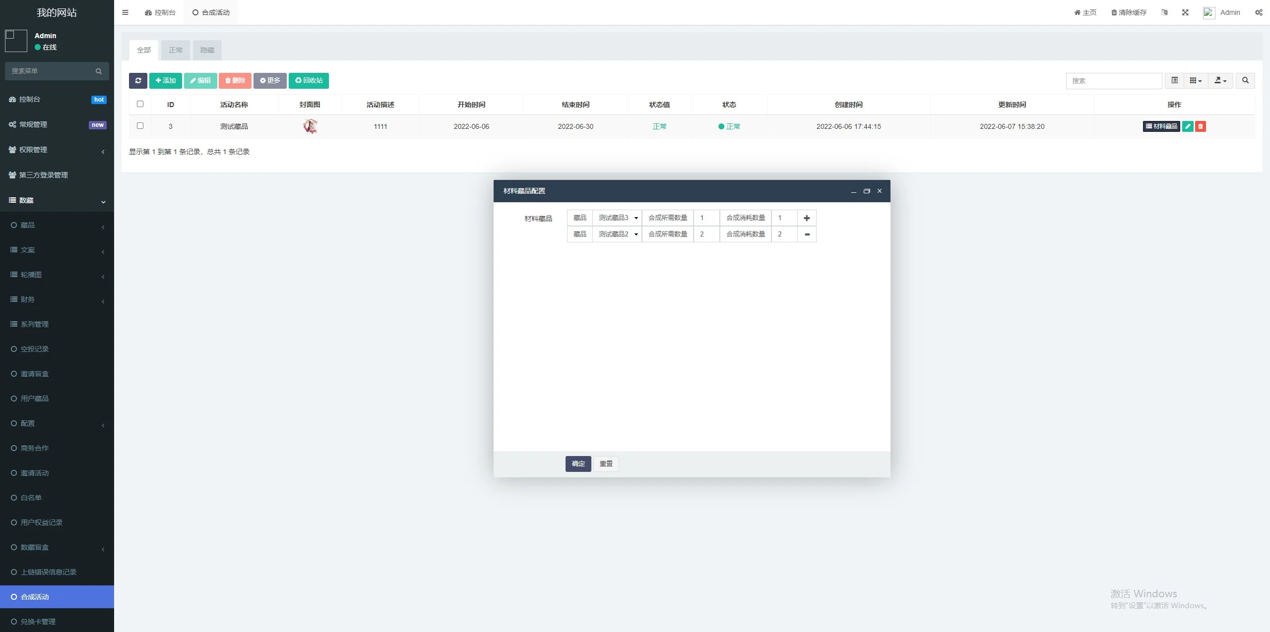Click the 搜索 table search input field

[x=1113, y=81]
